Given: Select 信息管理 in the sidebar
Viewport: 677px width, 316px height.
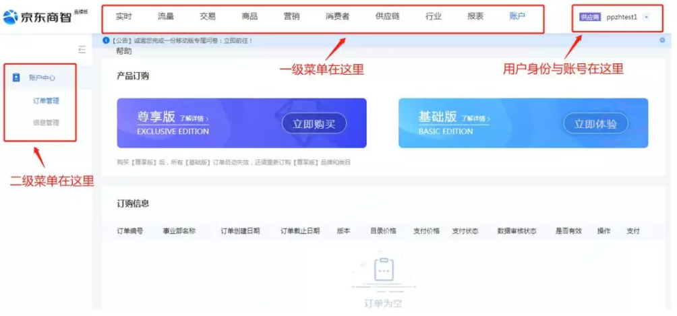Looking at the screenshot, I should coord(47,123).
